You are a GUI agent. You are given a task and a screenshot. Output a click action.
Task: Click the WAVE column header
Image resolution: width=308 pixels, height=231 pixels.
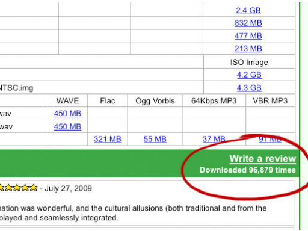(x=67, y=101)
